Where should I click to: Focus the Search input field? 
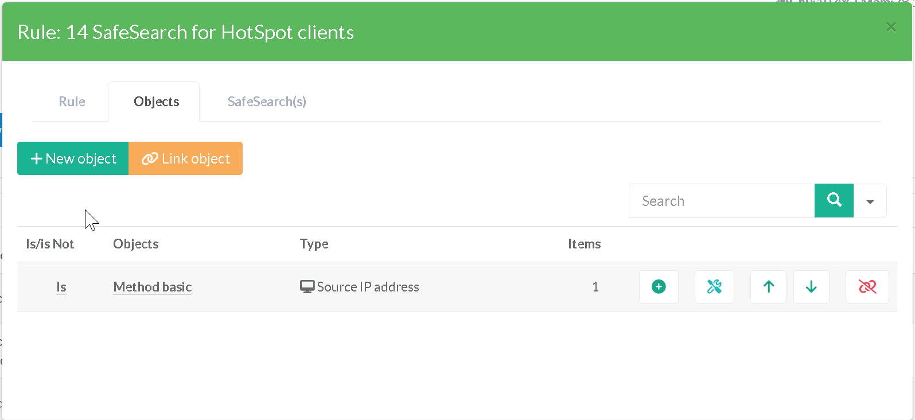(722, 201)
